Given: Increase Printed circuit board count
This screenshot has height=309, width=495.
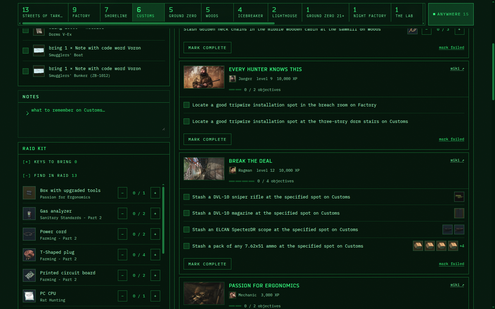Looking at the screenshot, I should [x=155, y=275].
